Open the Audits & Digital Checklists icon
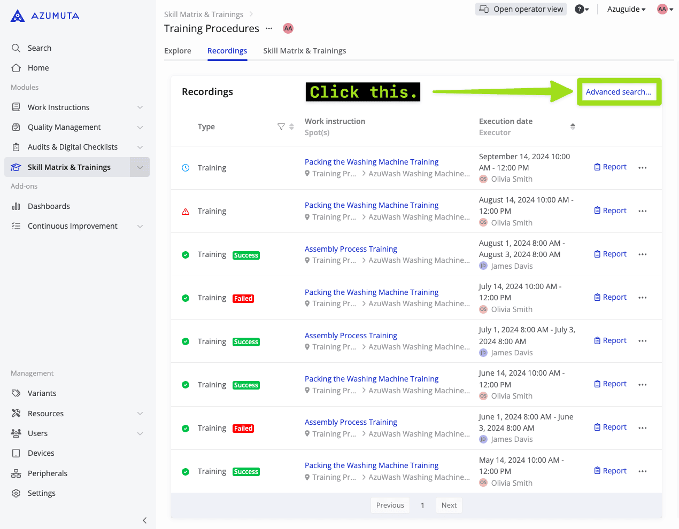679x529 pixels. 16,146
